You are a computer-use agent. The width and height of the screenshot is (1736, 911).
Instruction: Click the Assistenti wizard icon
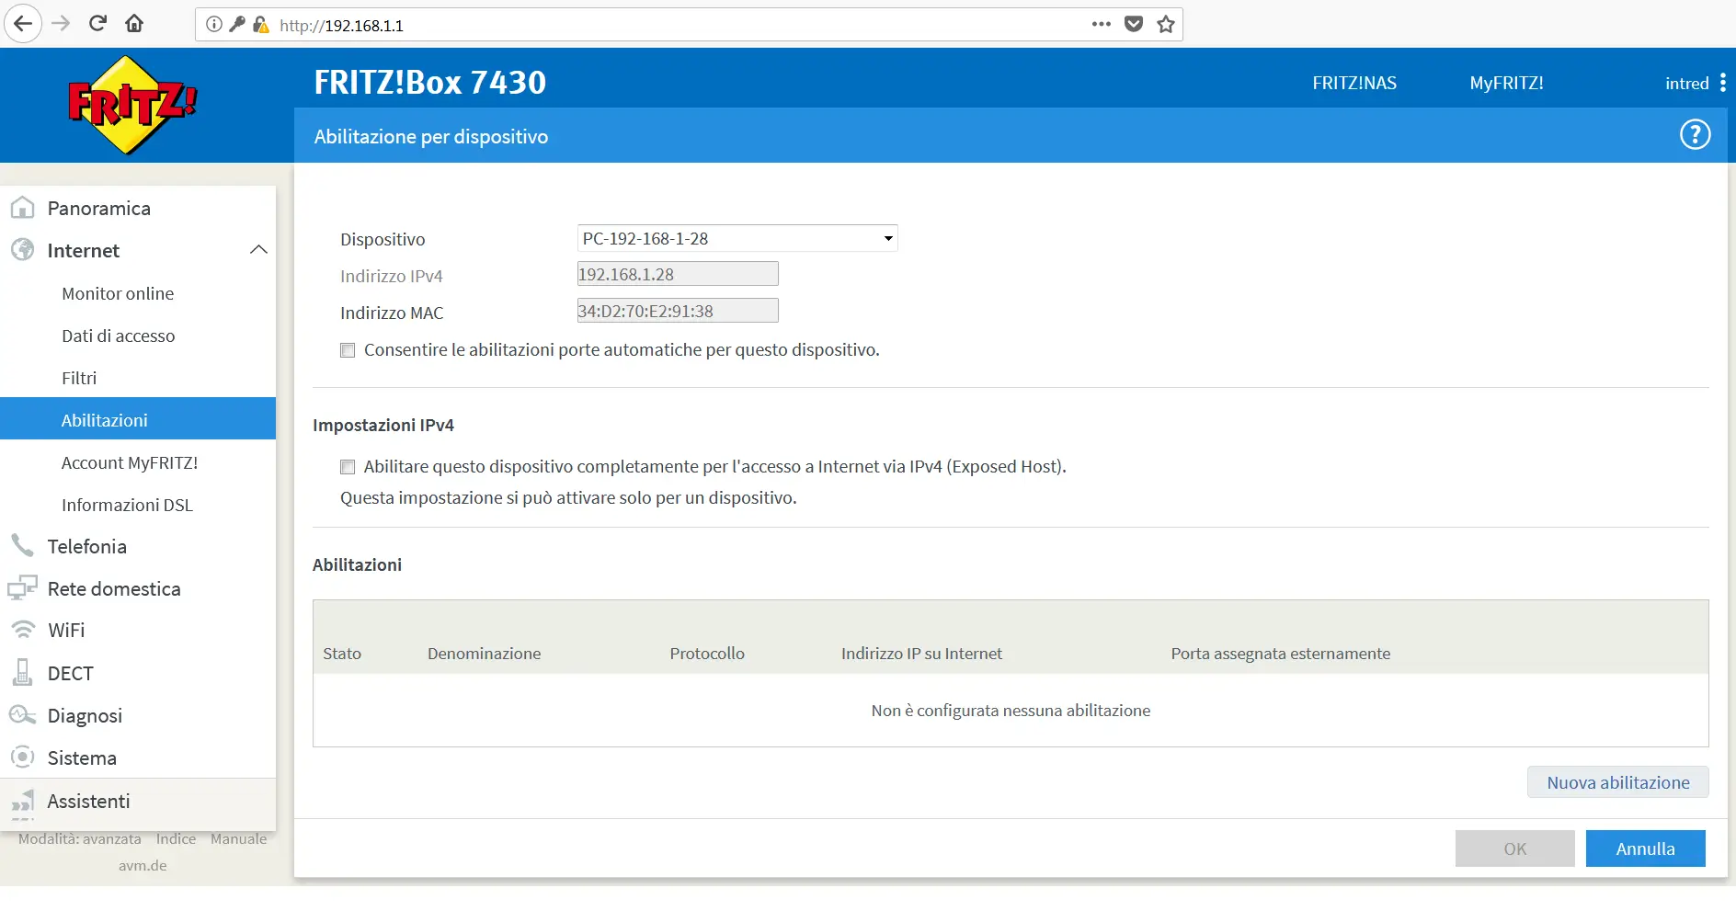point(22,803)
